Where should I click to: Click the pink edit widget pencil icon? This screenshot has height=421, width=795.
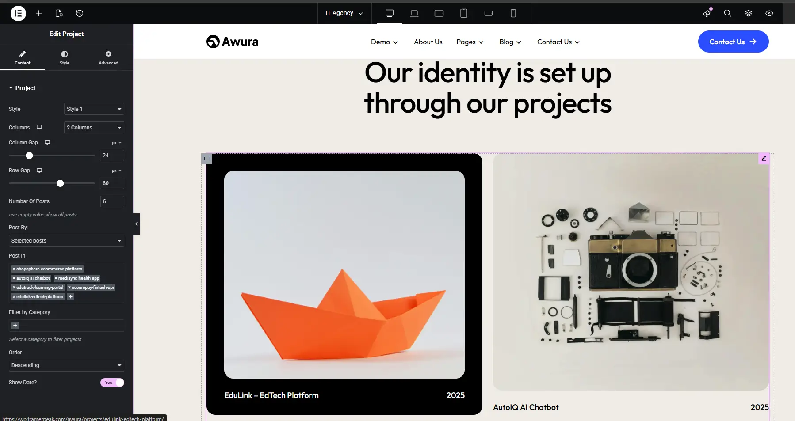[x=764, y=158]
